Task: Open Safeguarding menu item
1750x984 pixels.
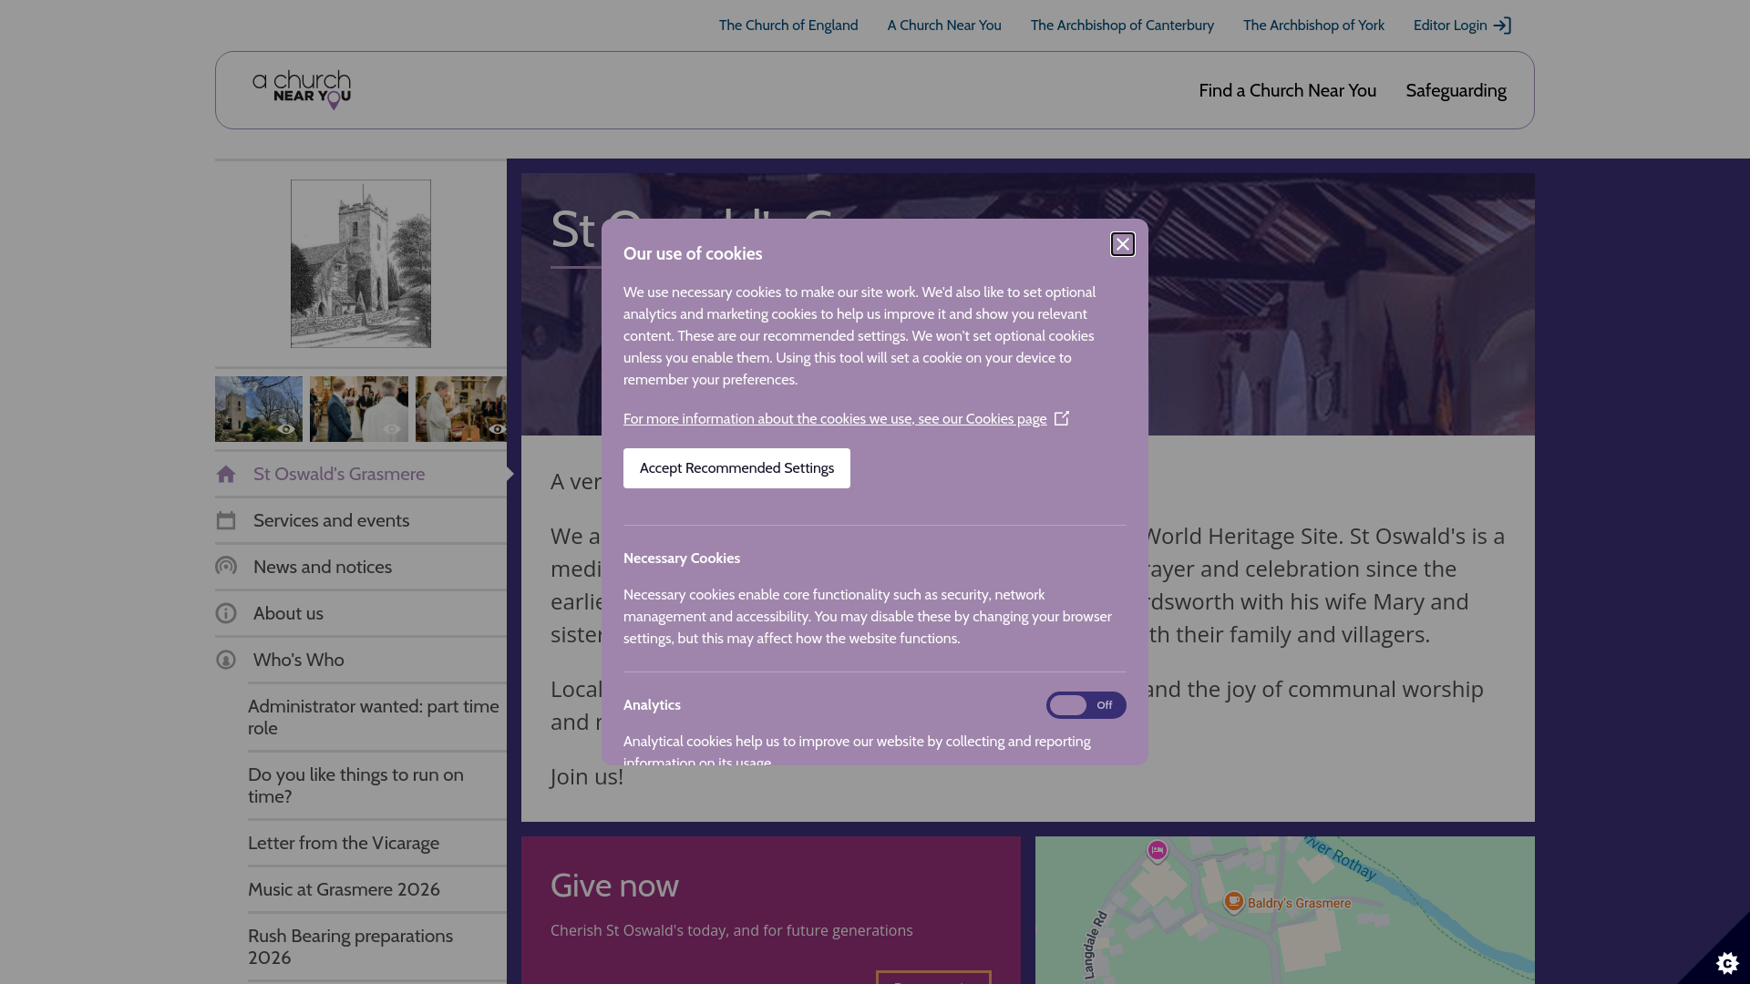Action: [x=1456, y=90]
